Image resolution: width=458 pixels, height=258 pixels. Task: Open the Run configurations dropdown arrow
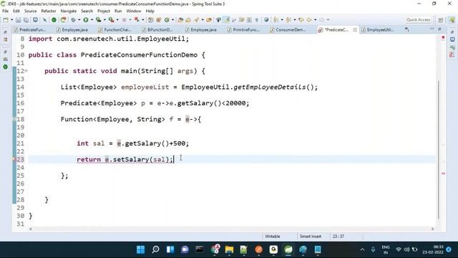click(x=92, y=20)
